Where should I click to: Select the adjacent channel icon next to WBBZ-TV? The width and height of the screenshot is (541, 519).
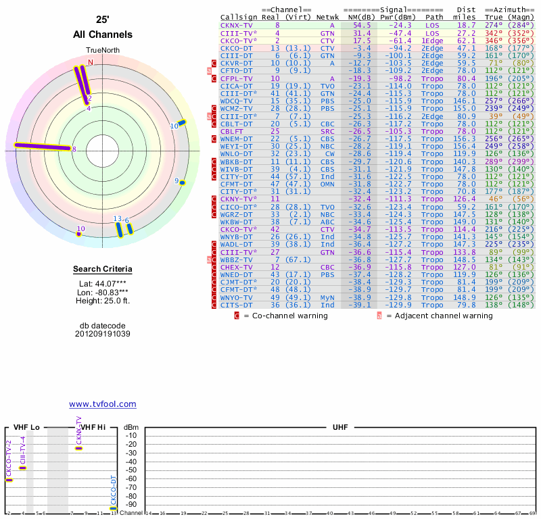coord(210,259)
